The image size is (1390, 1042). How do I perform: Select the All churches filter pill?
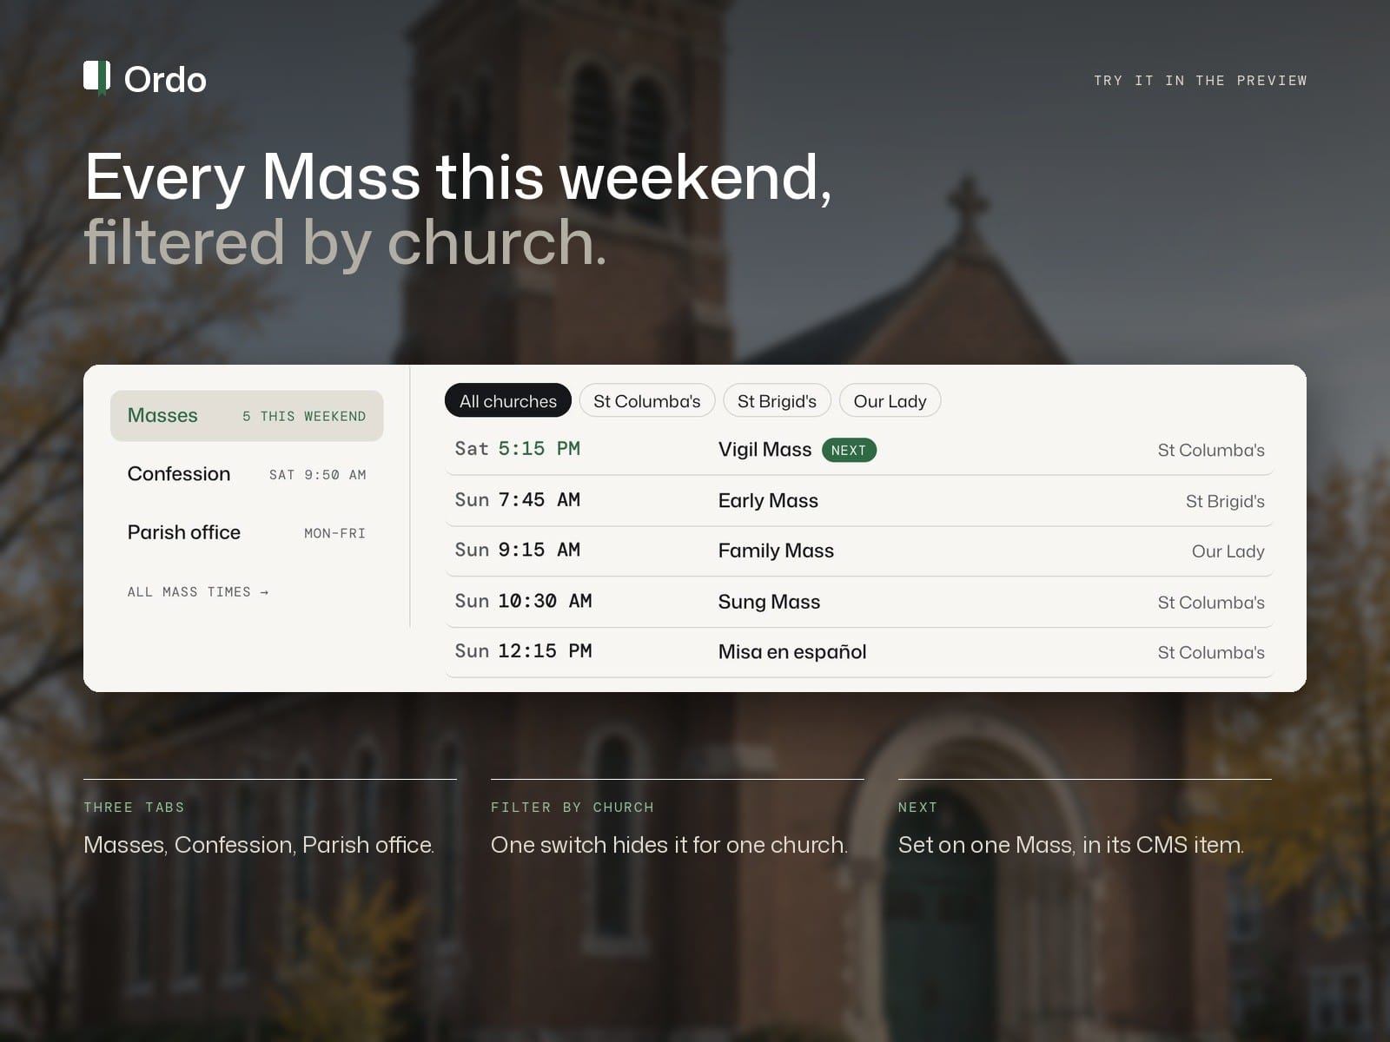click(x=508, y=401)
